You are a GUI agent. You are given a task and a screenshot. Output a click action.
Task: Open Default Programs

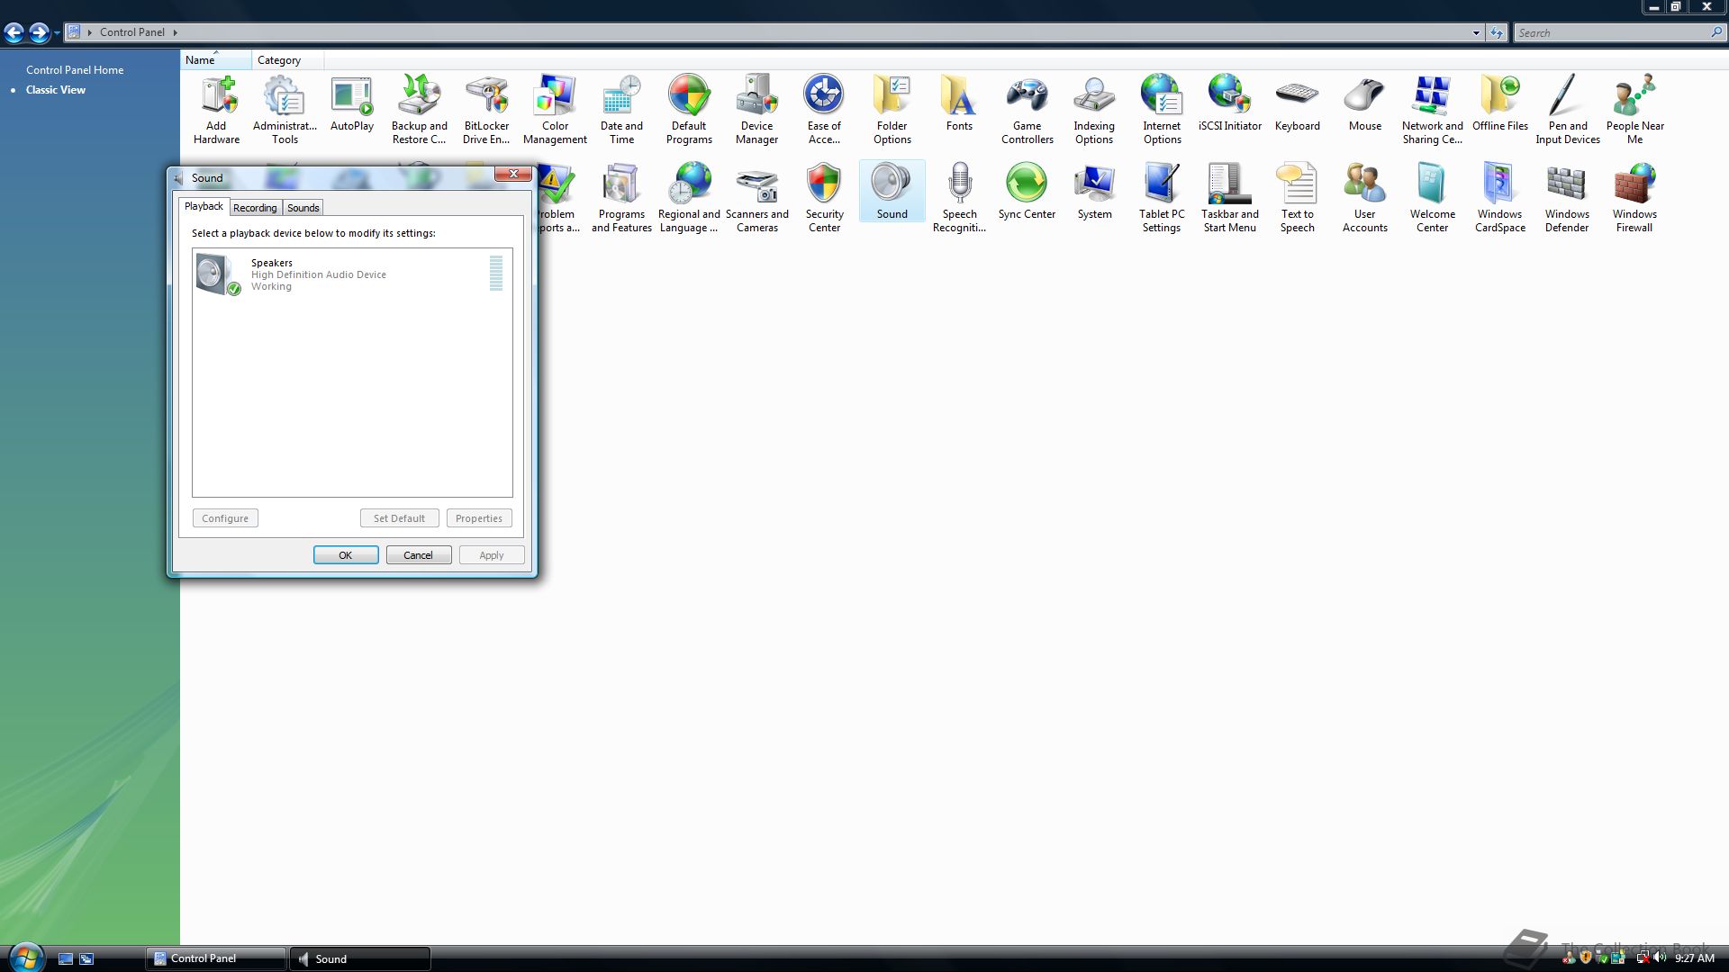[690, 109]
